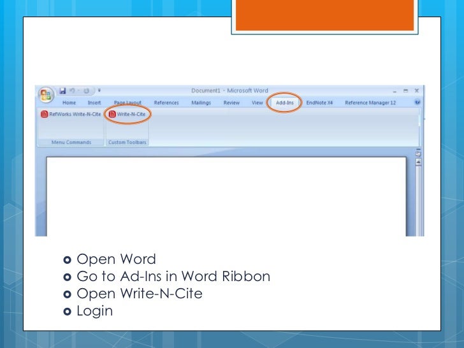Click the Menu Commands group label
464x348 pixels.
tap(71, 142)
